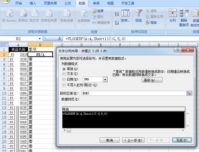Image resolution: width=199 pixels, height=152 pixels.
Task: Click the data preview horizontal scrollbar thumb
Action: pos(69,130)
